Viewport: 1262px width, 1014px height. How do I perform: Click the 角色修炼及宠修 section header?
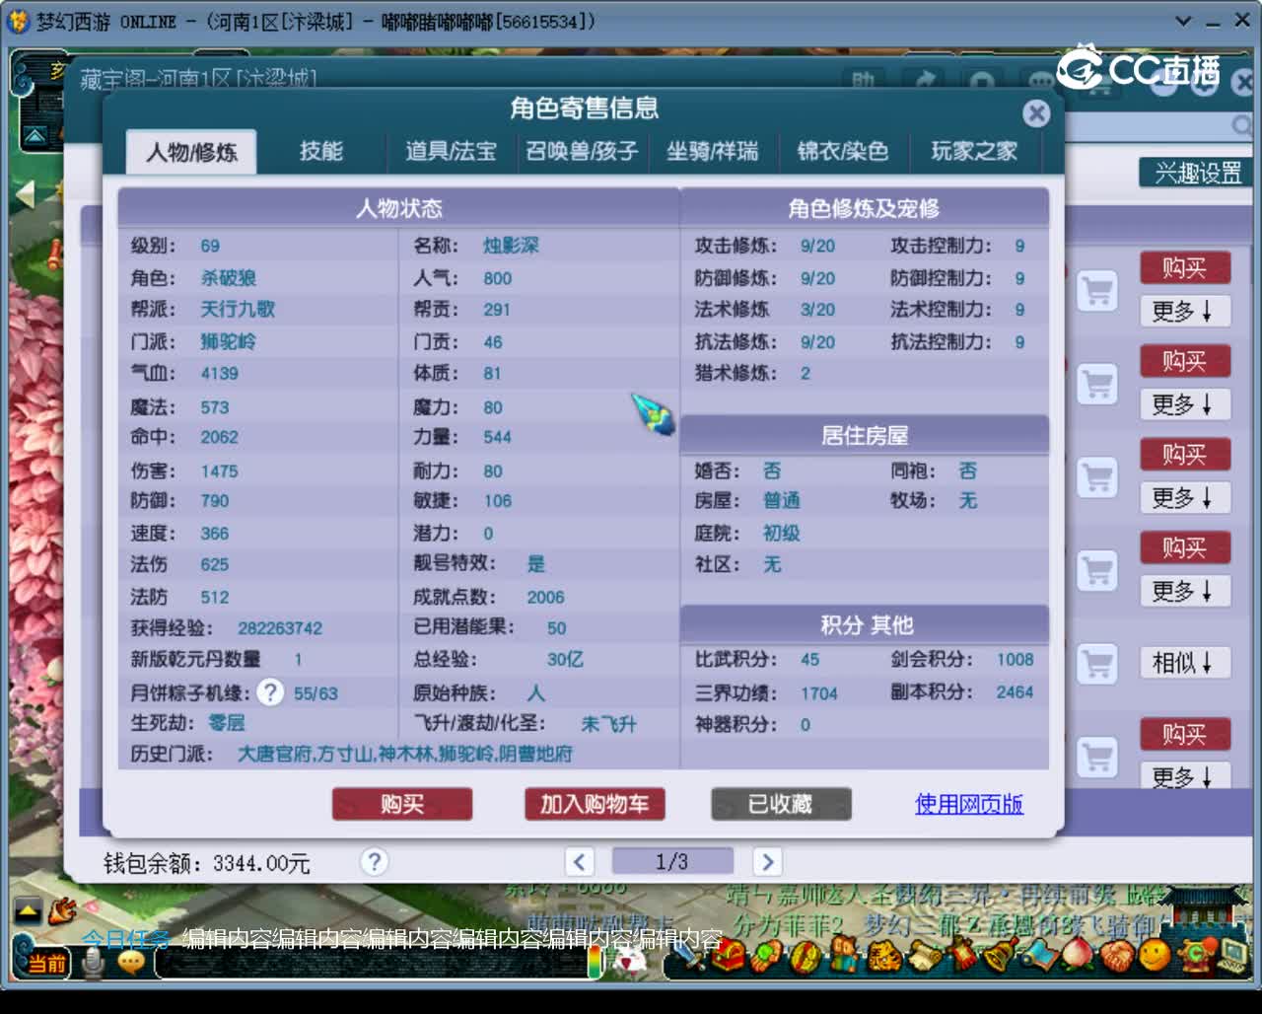(864, 208)
